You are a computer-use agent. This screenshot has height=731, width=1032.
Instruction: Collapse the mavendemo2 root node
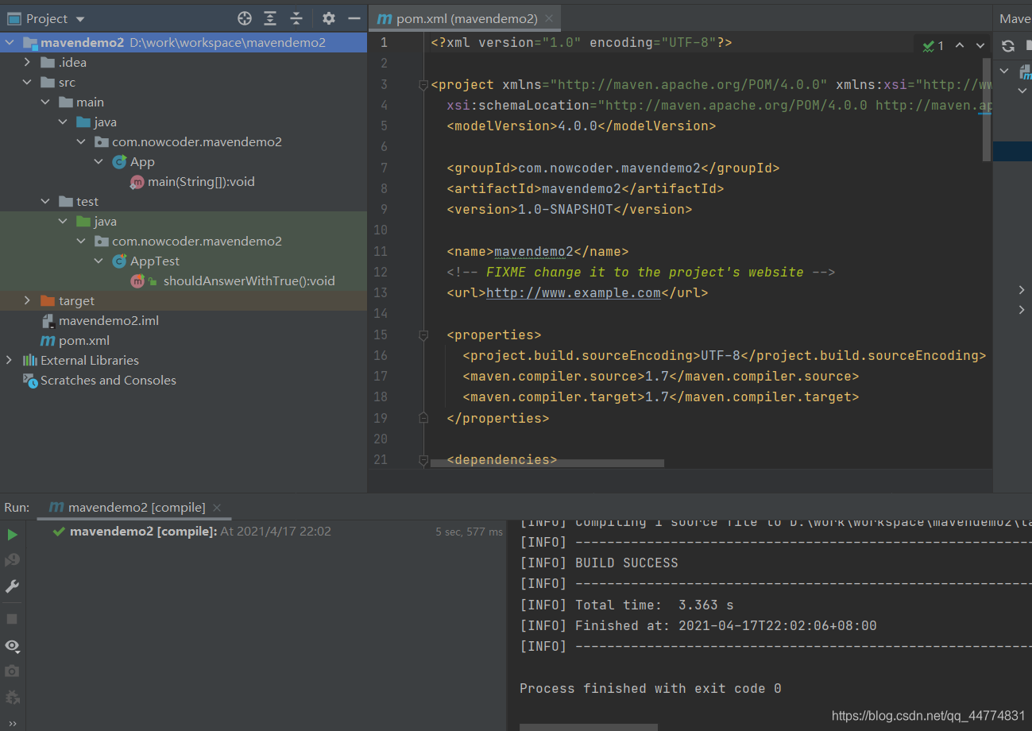pos(10,42)
